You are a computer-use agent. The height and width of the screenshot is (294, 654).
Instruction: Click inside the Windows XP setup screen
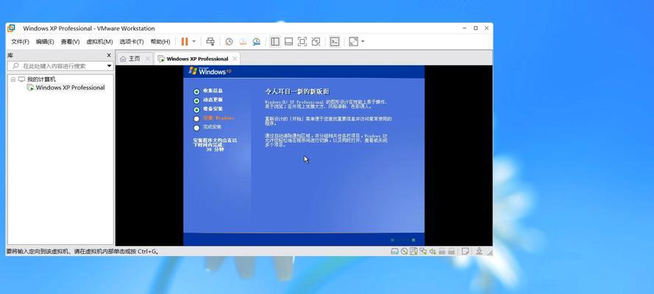304,155
